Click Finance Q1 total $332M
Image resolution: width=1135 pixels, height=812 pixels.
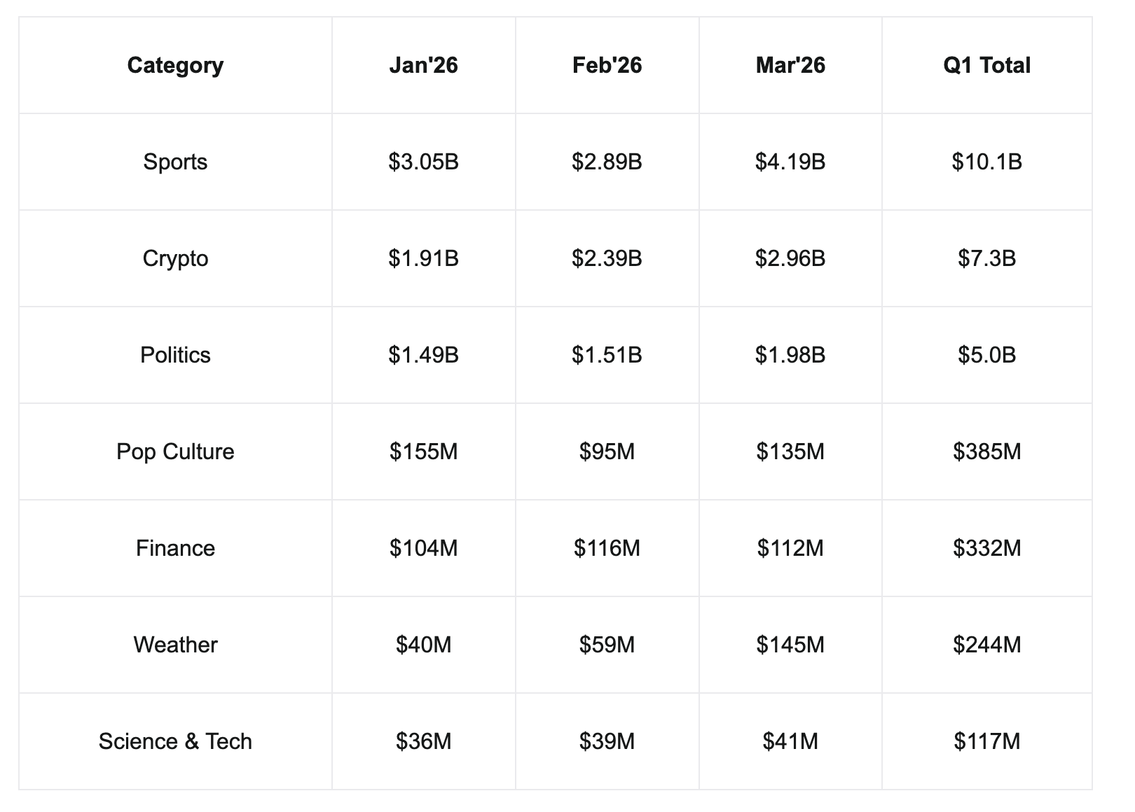click(x=986, y=548)
